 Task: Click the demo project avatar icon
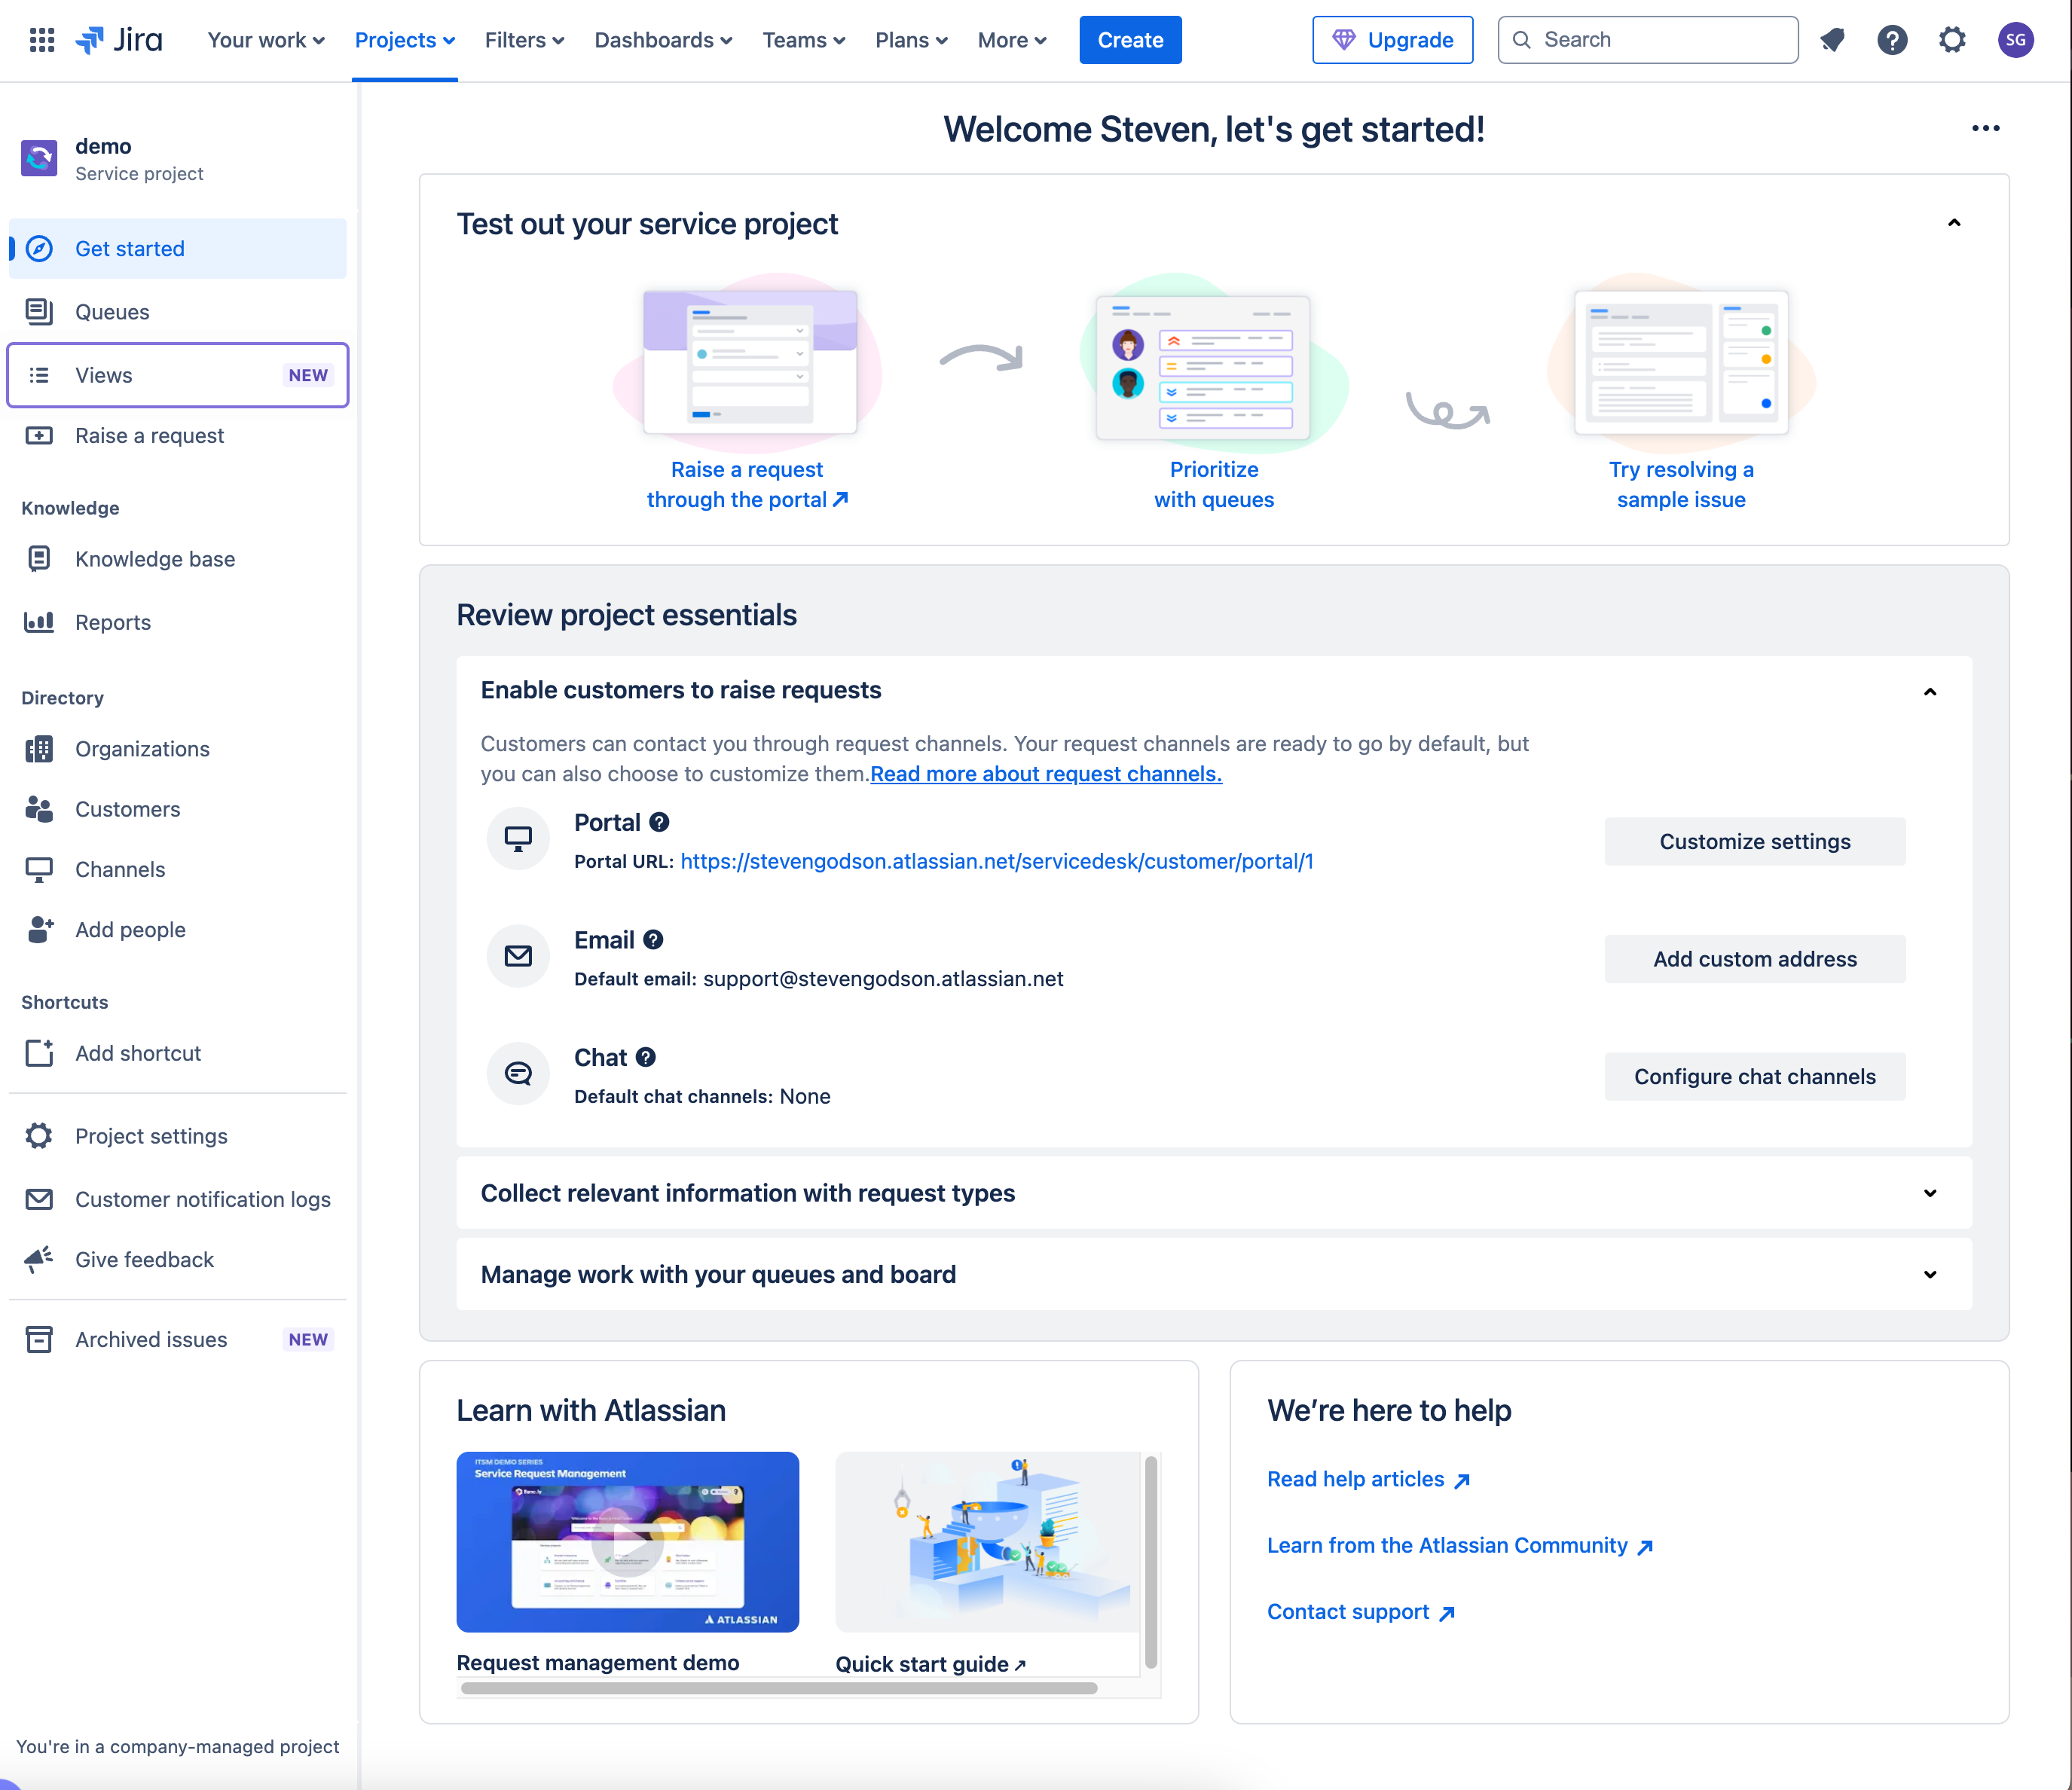39,158
